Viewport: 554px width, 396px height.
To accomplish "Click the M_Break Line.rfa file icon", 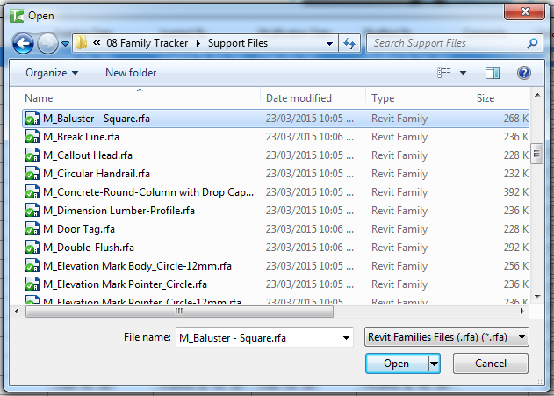I will pos(32,137).
